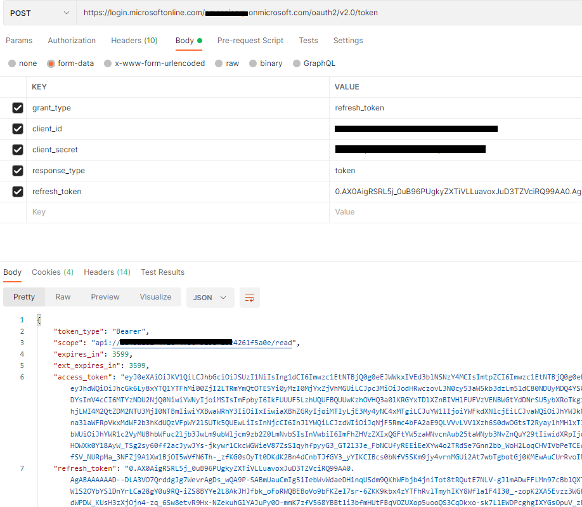Open the Headers (10) tab
Viewport: 582px width, 507px height.
(134, 40)
